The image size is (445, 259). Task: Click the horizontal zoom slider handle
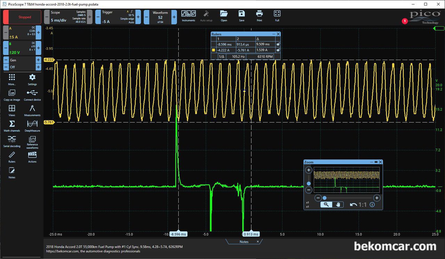tap(324, 198)
